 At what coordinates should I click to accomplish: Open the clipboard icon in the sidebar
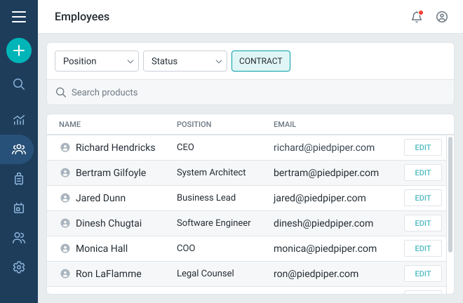click(x=19, y=179)
